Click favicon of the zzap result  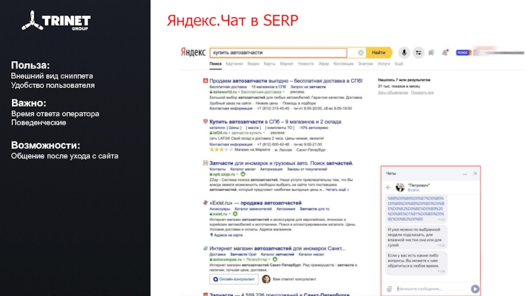click(205, 163)
